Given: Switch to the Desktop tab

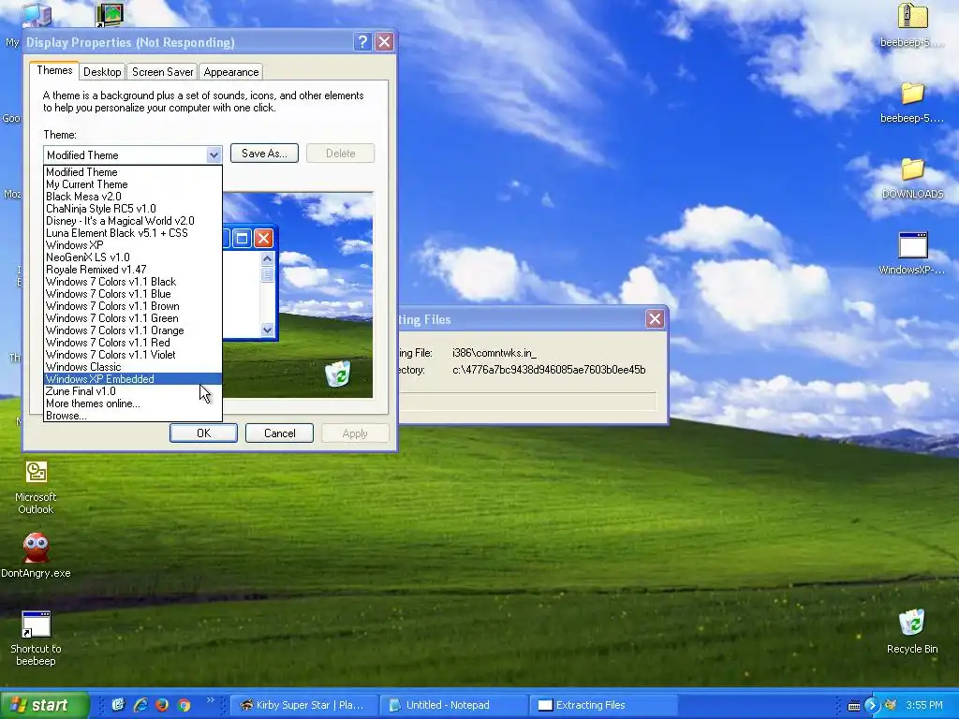Looking at the screenshot, I should tap(102, 71).
